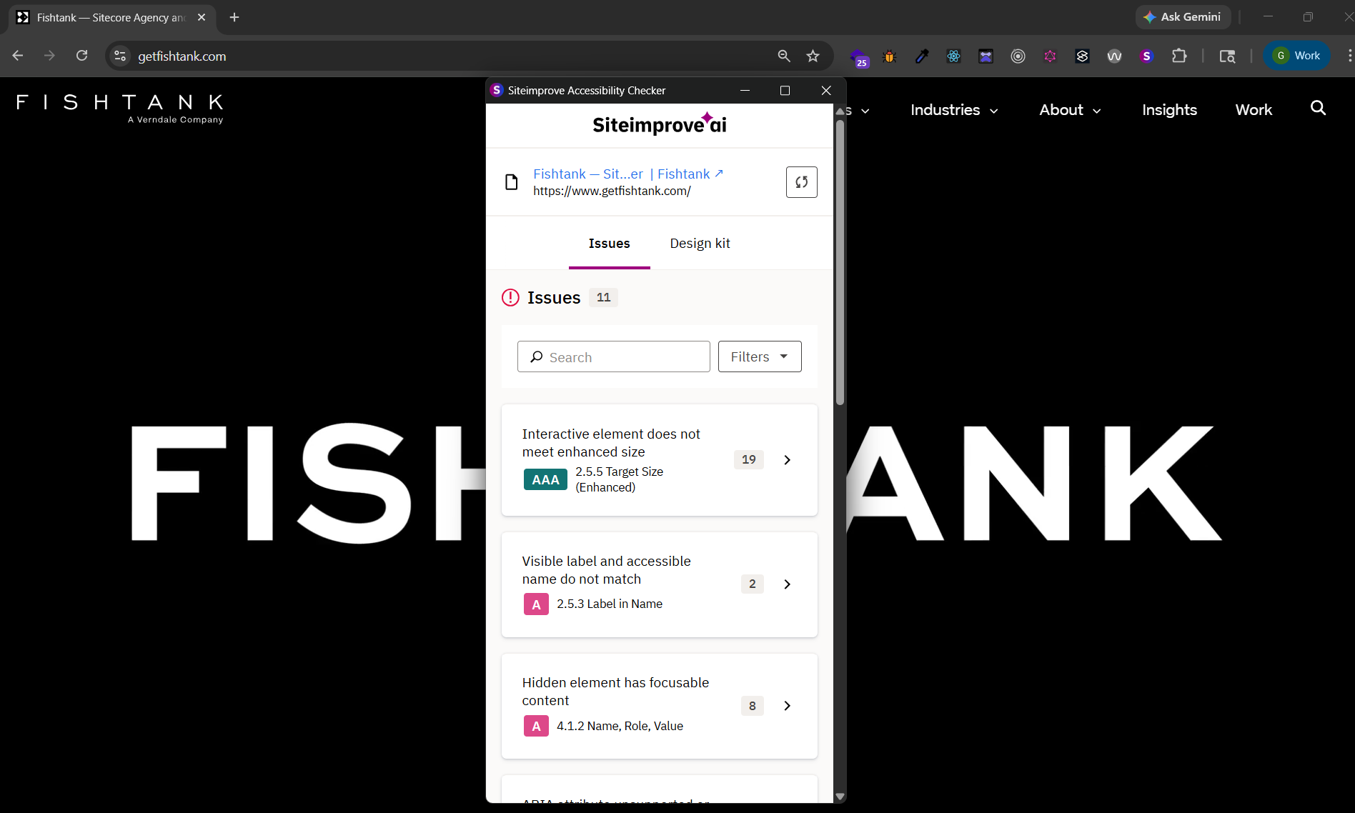This screenshot has height=813, width=1355.
Task: Click the eyedropper color picker extension icon
Action: 922,56
